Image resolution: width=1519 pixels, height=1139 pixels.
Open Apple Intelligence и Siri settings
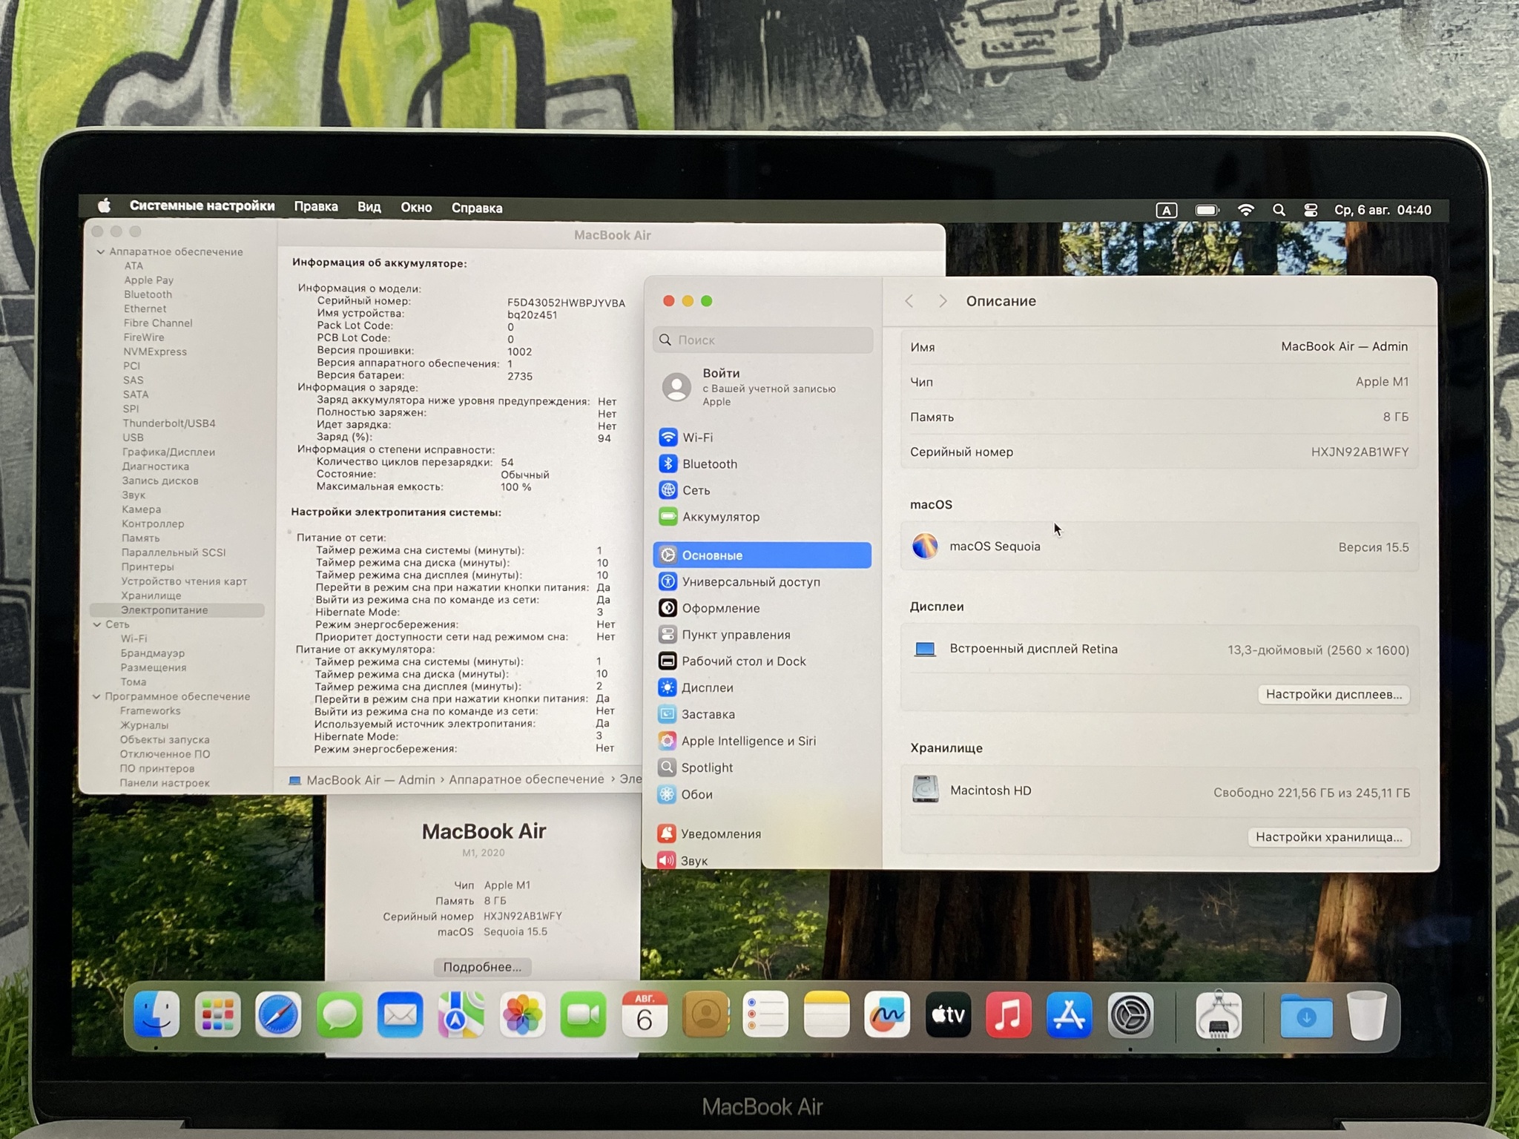(x=747, y=741)
